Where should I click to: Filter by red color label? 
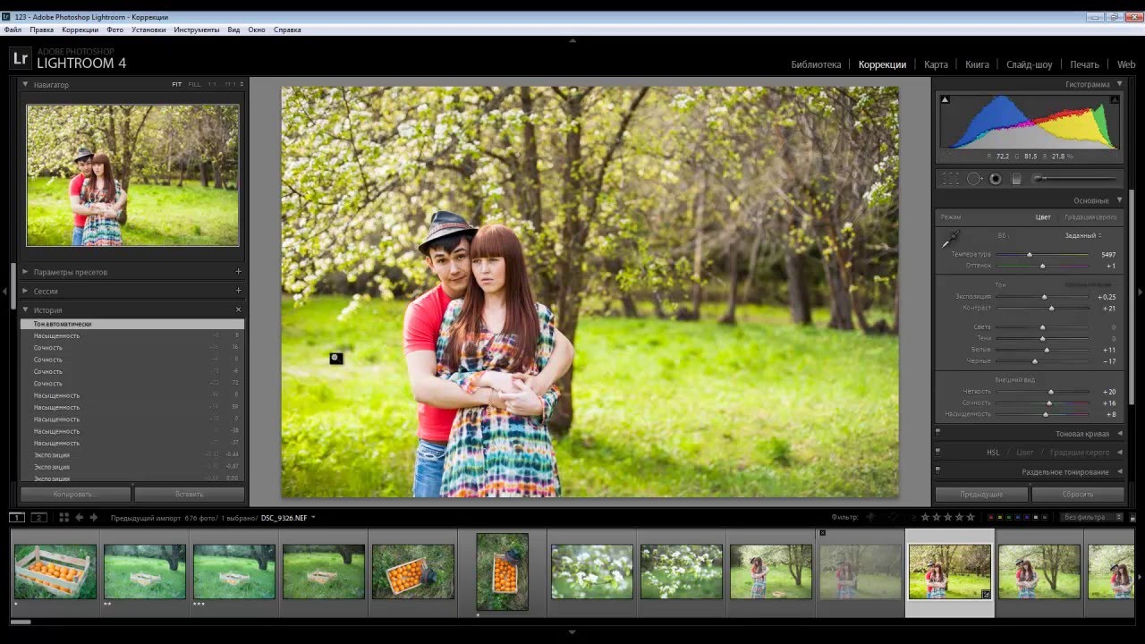click(990, 517)
